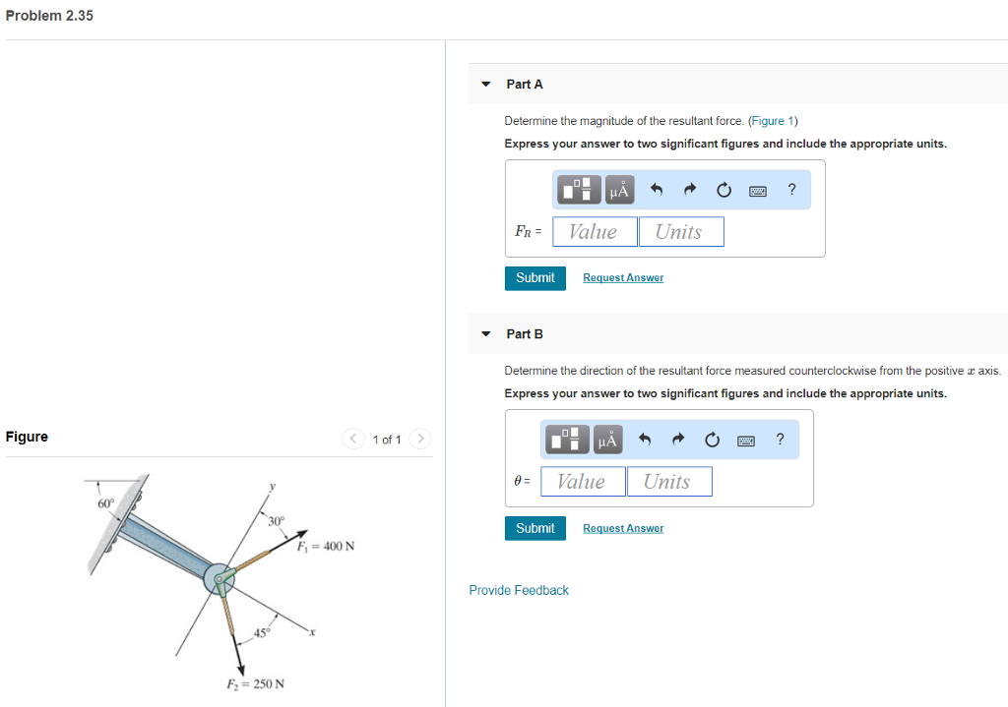Screen dimensions: 1008x707
Task: Collapse the Part B section
Action: click(x=485, y=334)
